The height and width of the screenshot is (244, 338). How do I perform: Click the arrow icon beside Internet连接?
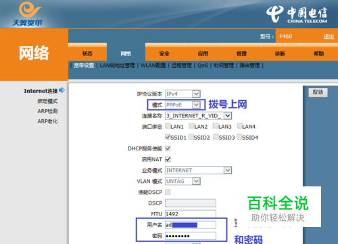(x=62, y=90)
